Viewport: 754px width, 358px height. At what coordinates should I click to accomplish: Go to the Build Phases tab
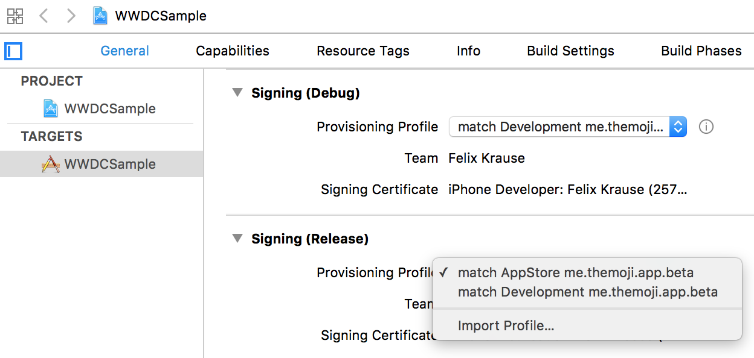pyautogui.click(x=701, y=51)
